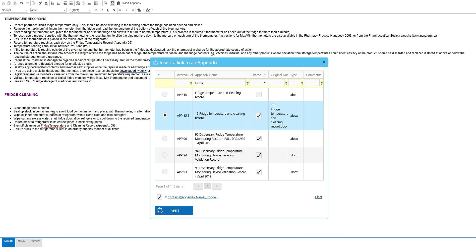Apply superscript formatting
Viewport: 476px width, 248px height.
40,3
